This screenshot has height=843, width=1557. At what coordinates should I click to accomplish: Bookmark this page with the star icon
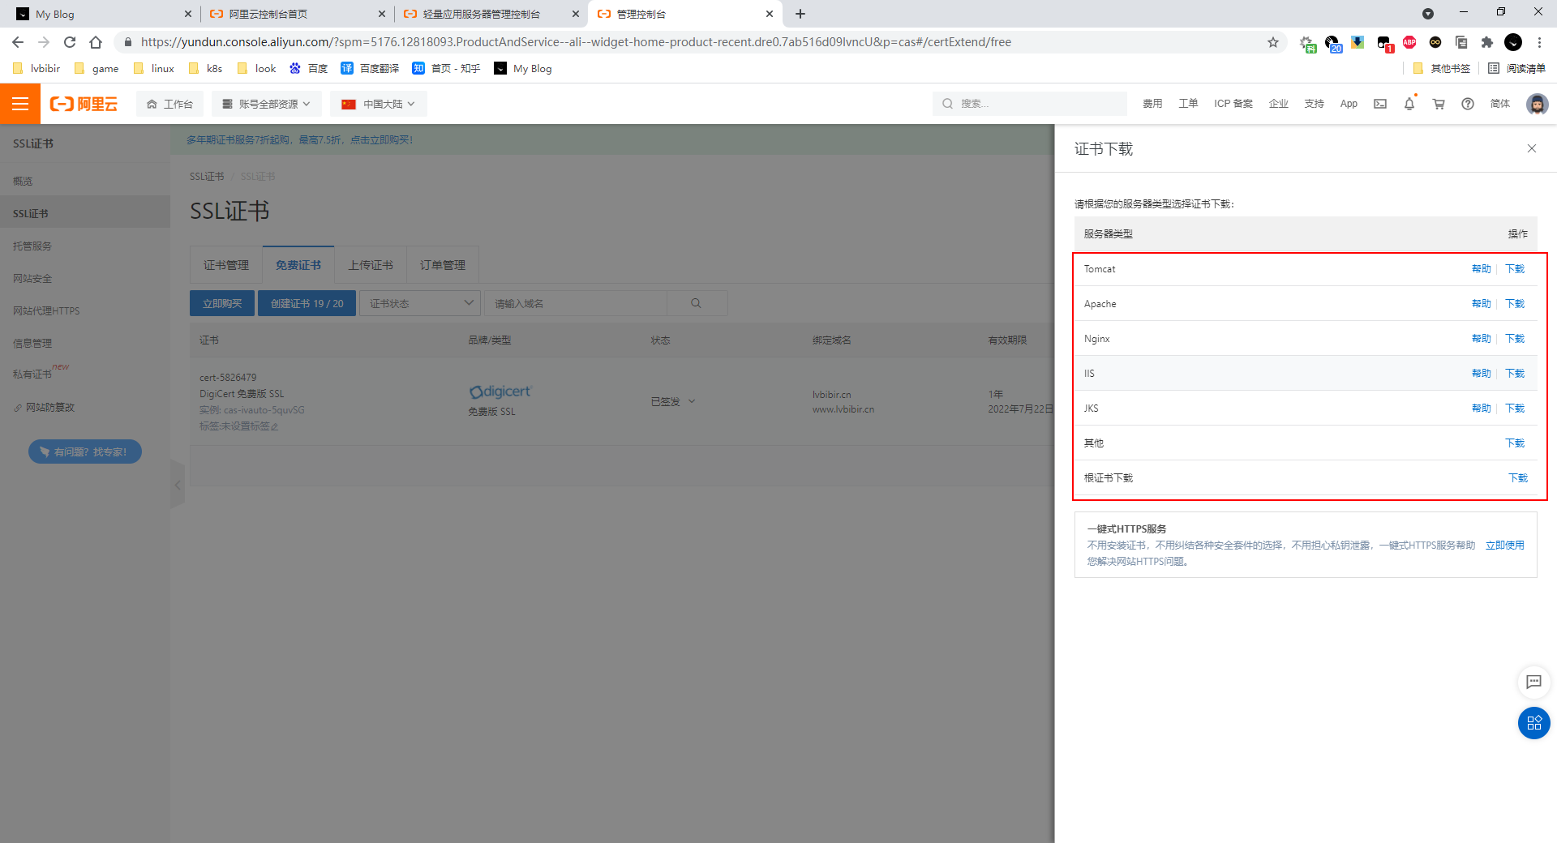coord(1273,42)
